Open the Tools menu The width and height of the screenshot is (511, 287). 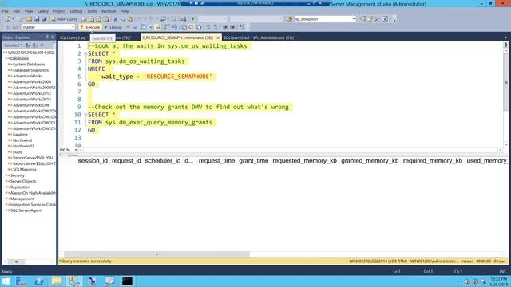point(92,11)
